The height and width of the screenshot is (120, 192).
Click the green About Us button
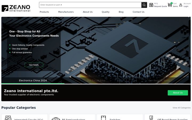(178, 93)
